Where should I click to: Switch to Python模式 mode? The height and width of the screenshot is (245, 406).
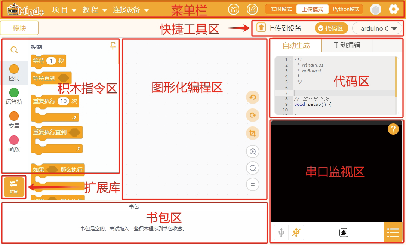346,9
